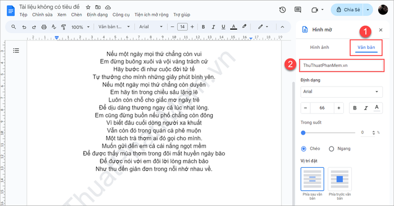Image resolution: width=394 pixels, height=206 pixels.
Task: Set watermark text color
Action: click(x=377, y=108)
